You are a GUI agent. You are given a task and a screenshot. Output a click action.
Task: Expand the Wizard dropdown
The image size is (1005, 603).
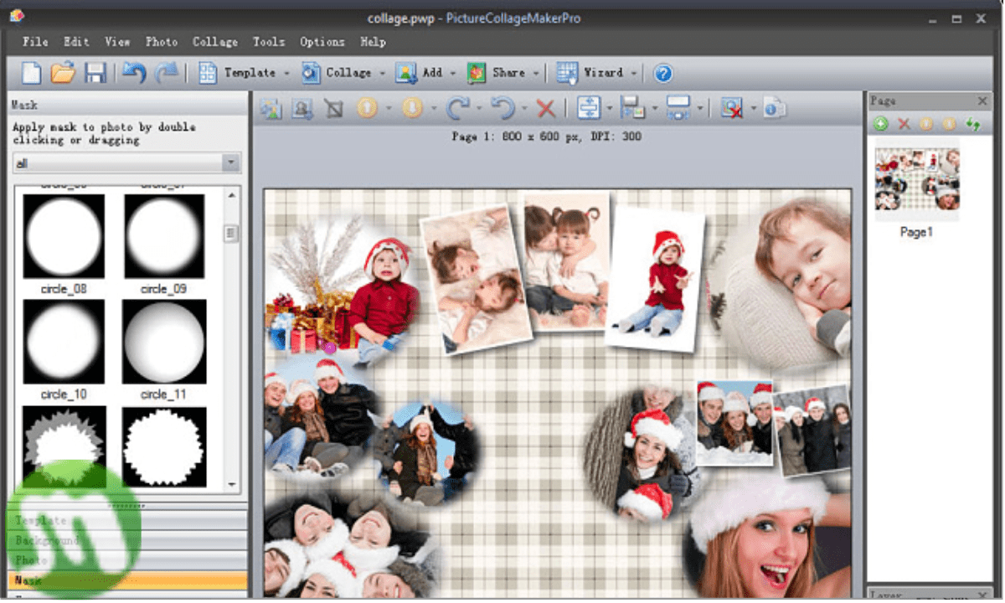pyautogui.click(x=634, y=73)
